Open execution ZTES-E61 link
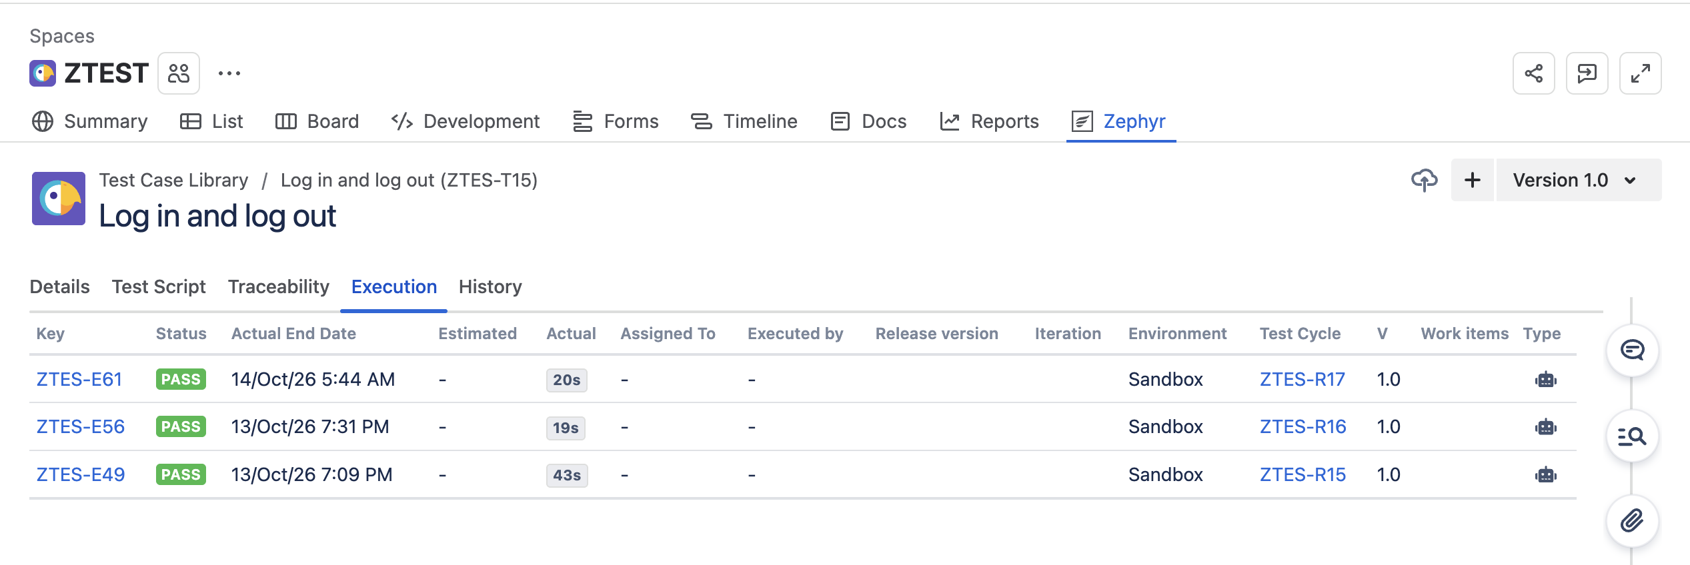Image resolution: width=1690 pixels, height=565 pixels. (x=79, y=380)
